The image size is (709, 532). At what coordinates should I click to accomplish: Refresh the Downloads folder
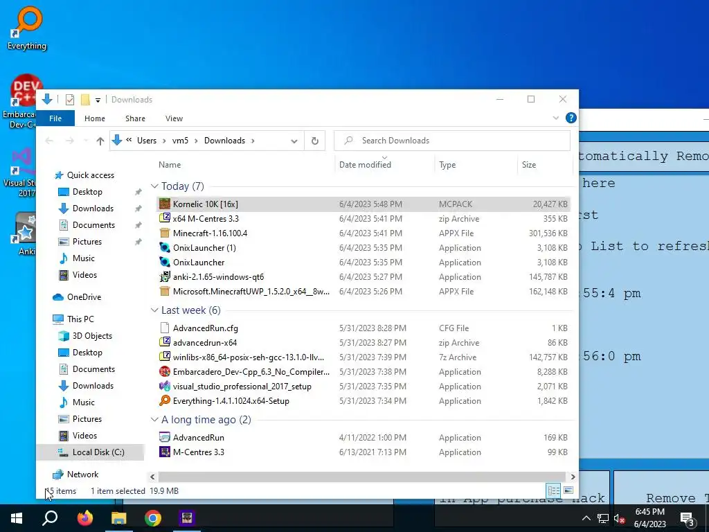pyautogui.click(x=315, y=141)
